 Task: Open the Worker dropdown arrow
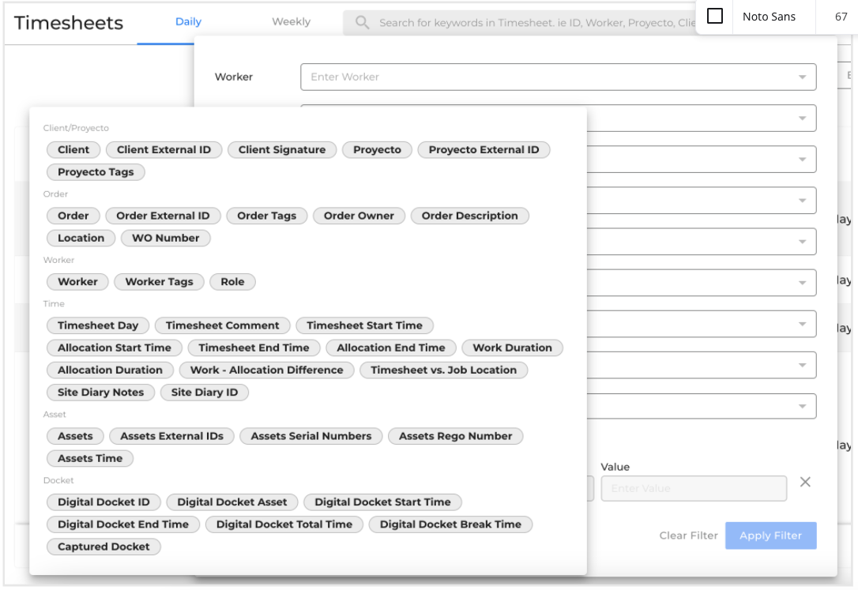(802, 77)
